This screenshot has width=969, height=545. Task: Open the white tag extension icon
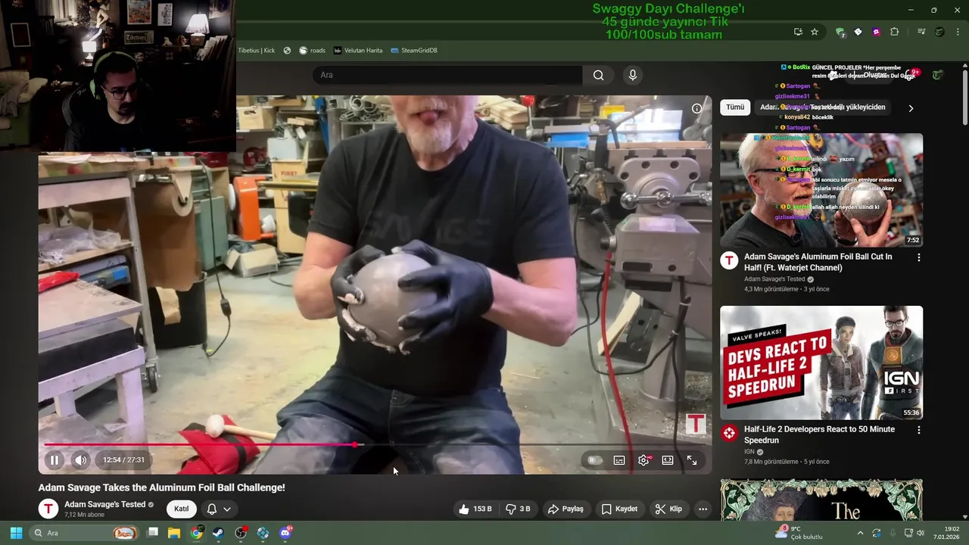pos(858,32)
